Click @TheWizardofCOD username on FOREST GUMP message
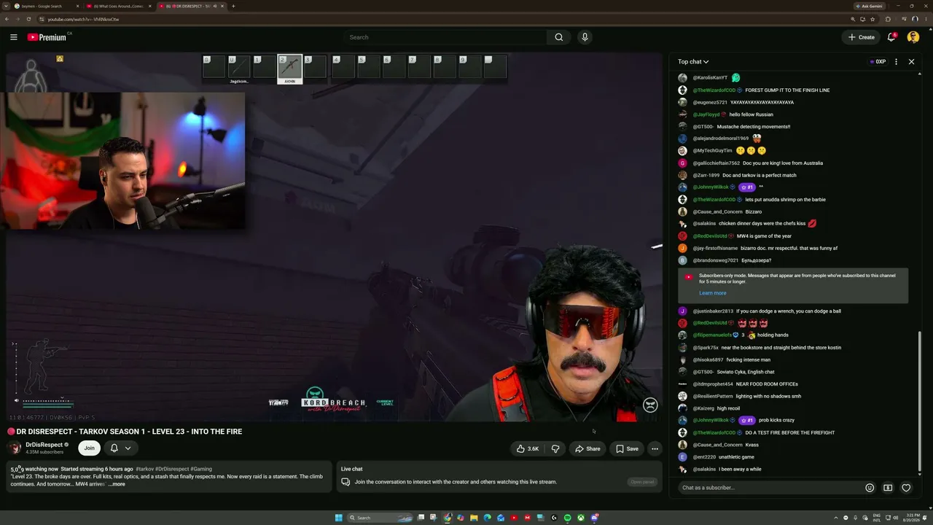The height and width of the screenshot is (525, 933). (x=714, y=90)
